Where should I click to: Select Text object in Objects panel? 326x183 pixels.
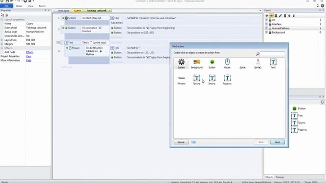point(297,115)
